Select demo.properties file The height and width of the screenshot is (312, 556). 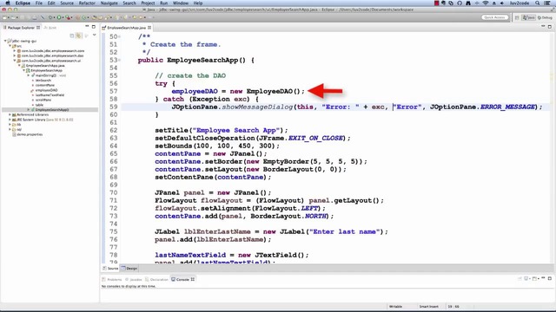click(x=30, y=134)
